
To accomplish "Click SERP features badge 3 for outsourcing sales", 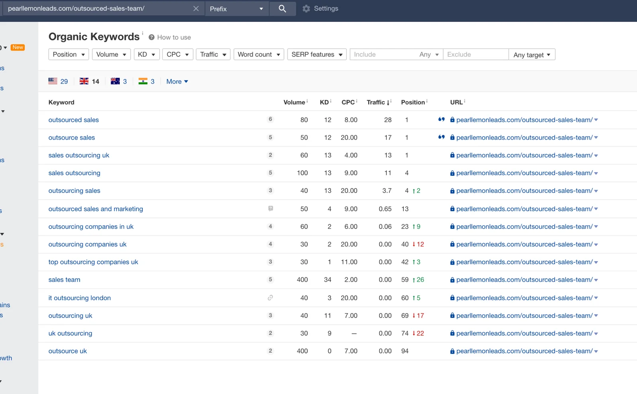I will click(270, 191).
